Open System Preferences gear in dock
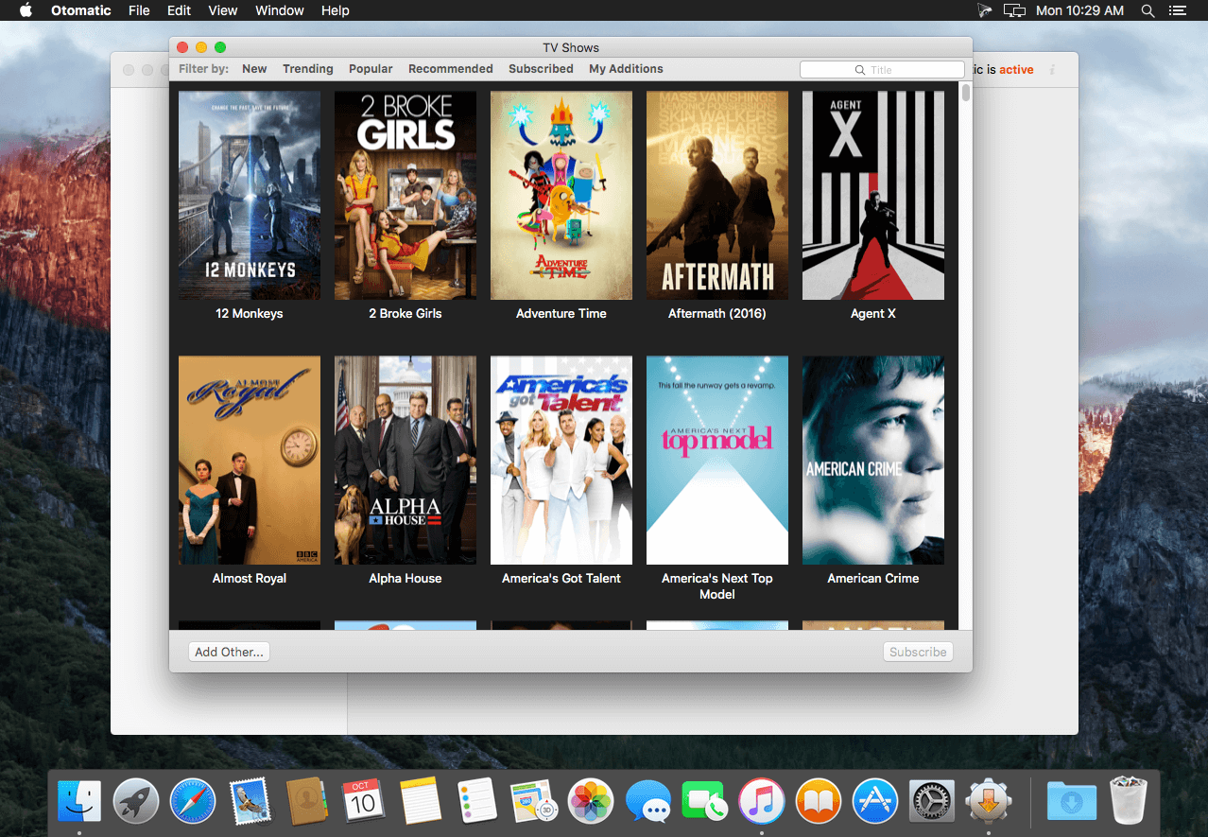The width and height of the screenshot is (1208, 837). pos(932,801)
